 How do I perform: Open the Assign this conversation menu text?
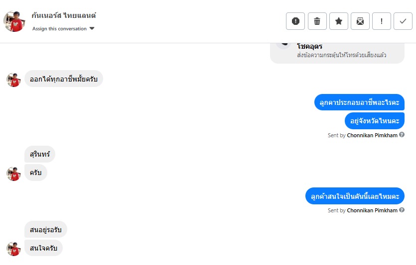(59, 29)
